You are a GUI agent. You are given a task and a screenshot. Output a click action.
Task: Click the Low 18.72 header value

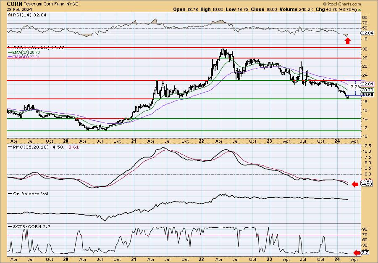point(236,9)
